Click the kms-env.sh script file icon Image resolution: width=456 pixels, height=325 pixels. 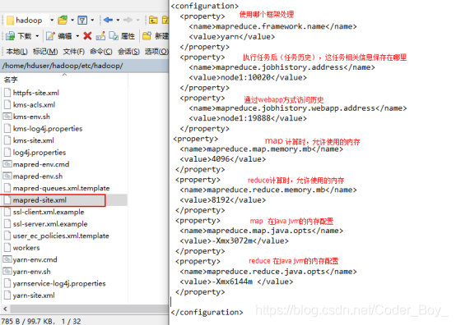coord(7,117)
